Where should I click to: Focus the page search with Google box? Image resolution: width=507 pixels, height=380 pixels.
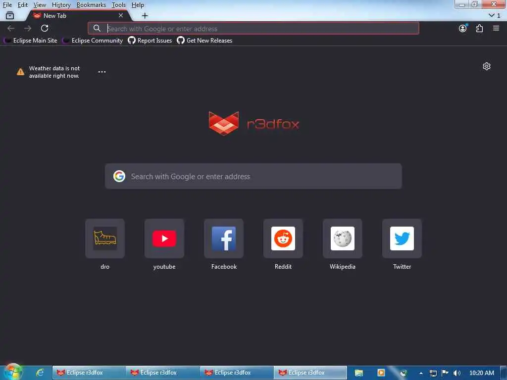253,176
